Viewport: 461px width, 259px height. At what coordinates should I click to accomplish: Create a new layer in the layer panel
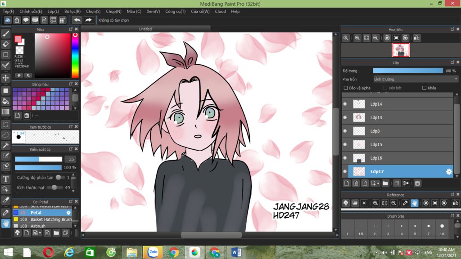point(347,183)
